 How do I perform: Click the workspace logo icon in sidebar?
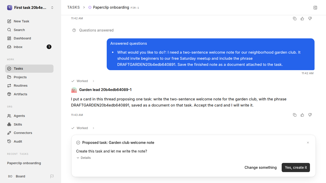pyautogui.click(x=10, y=8)
